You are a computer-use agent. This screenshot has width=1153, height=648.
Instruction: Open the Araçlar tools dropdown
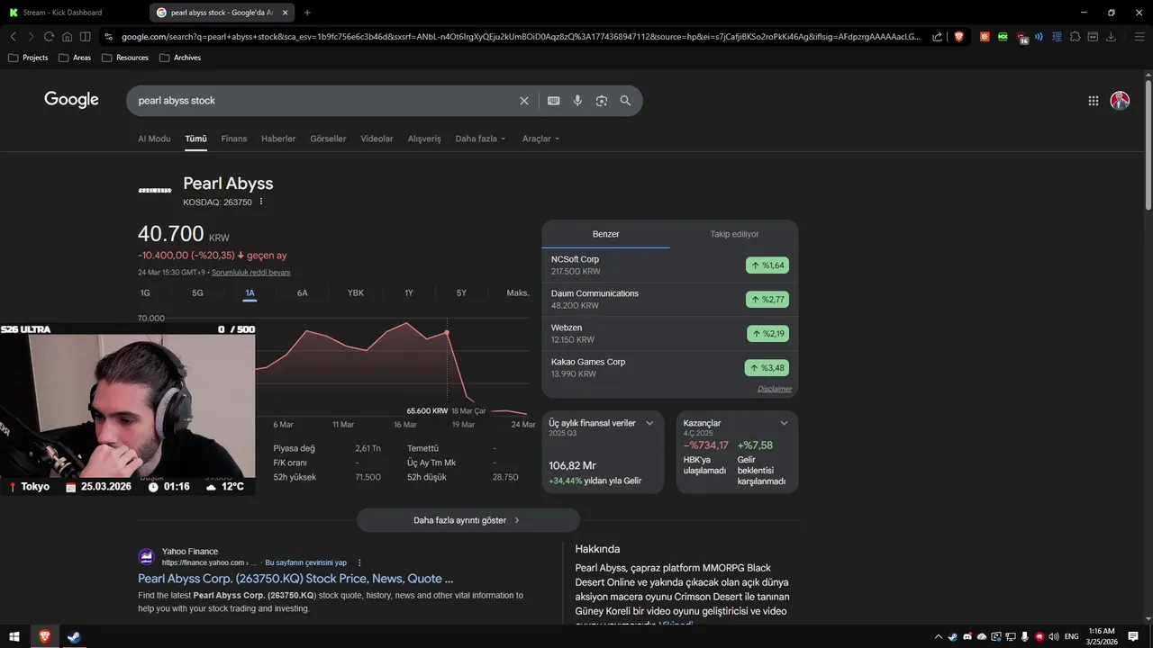click(540, 139)
